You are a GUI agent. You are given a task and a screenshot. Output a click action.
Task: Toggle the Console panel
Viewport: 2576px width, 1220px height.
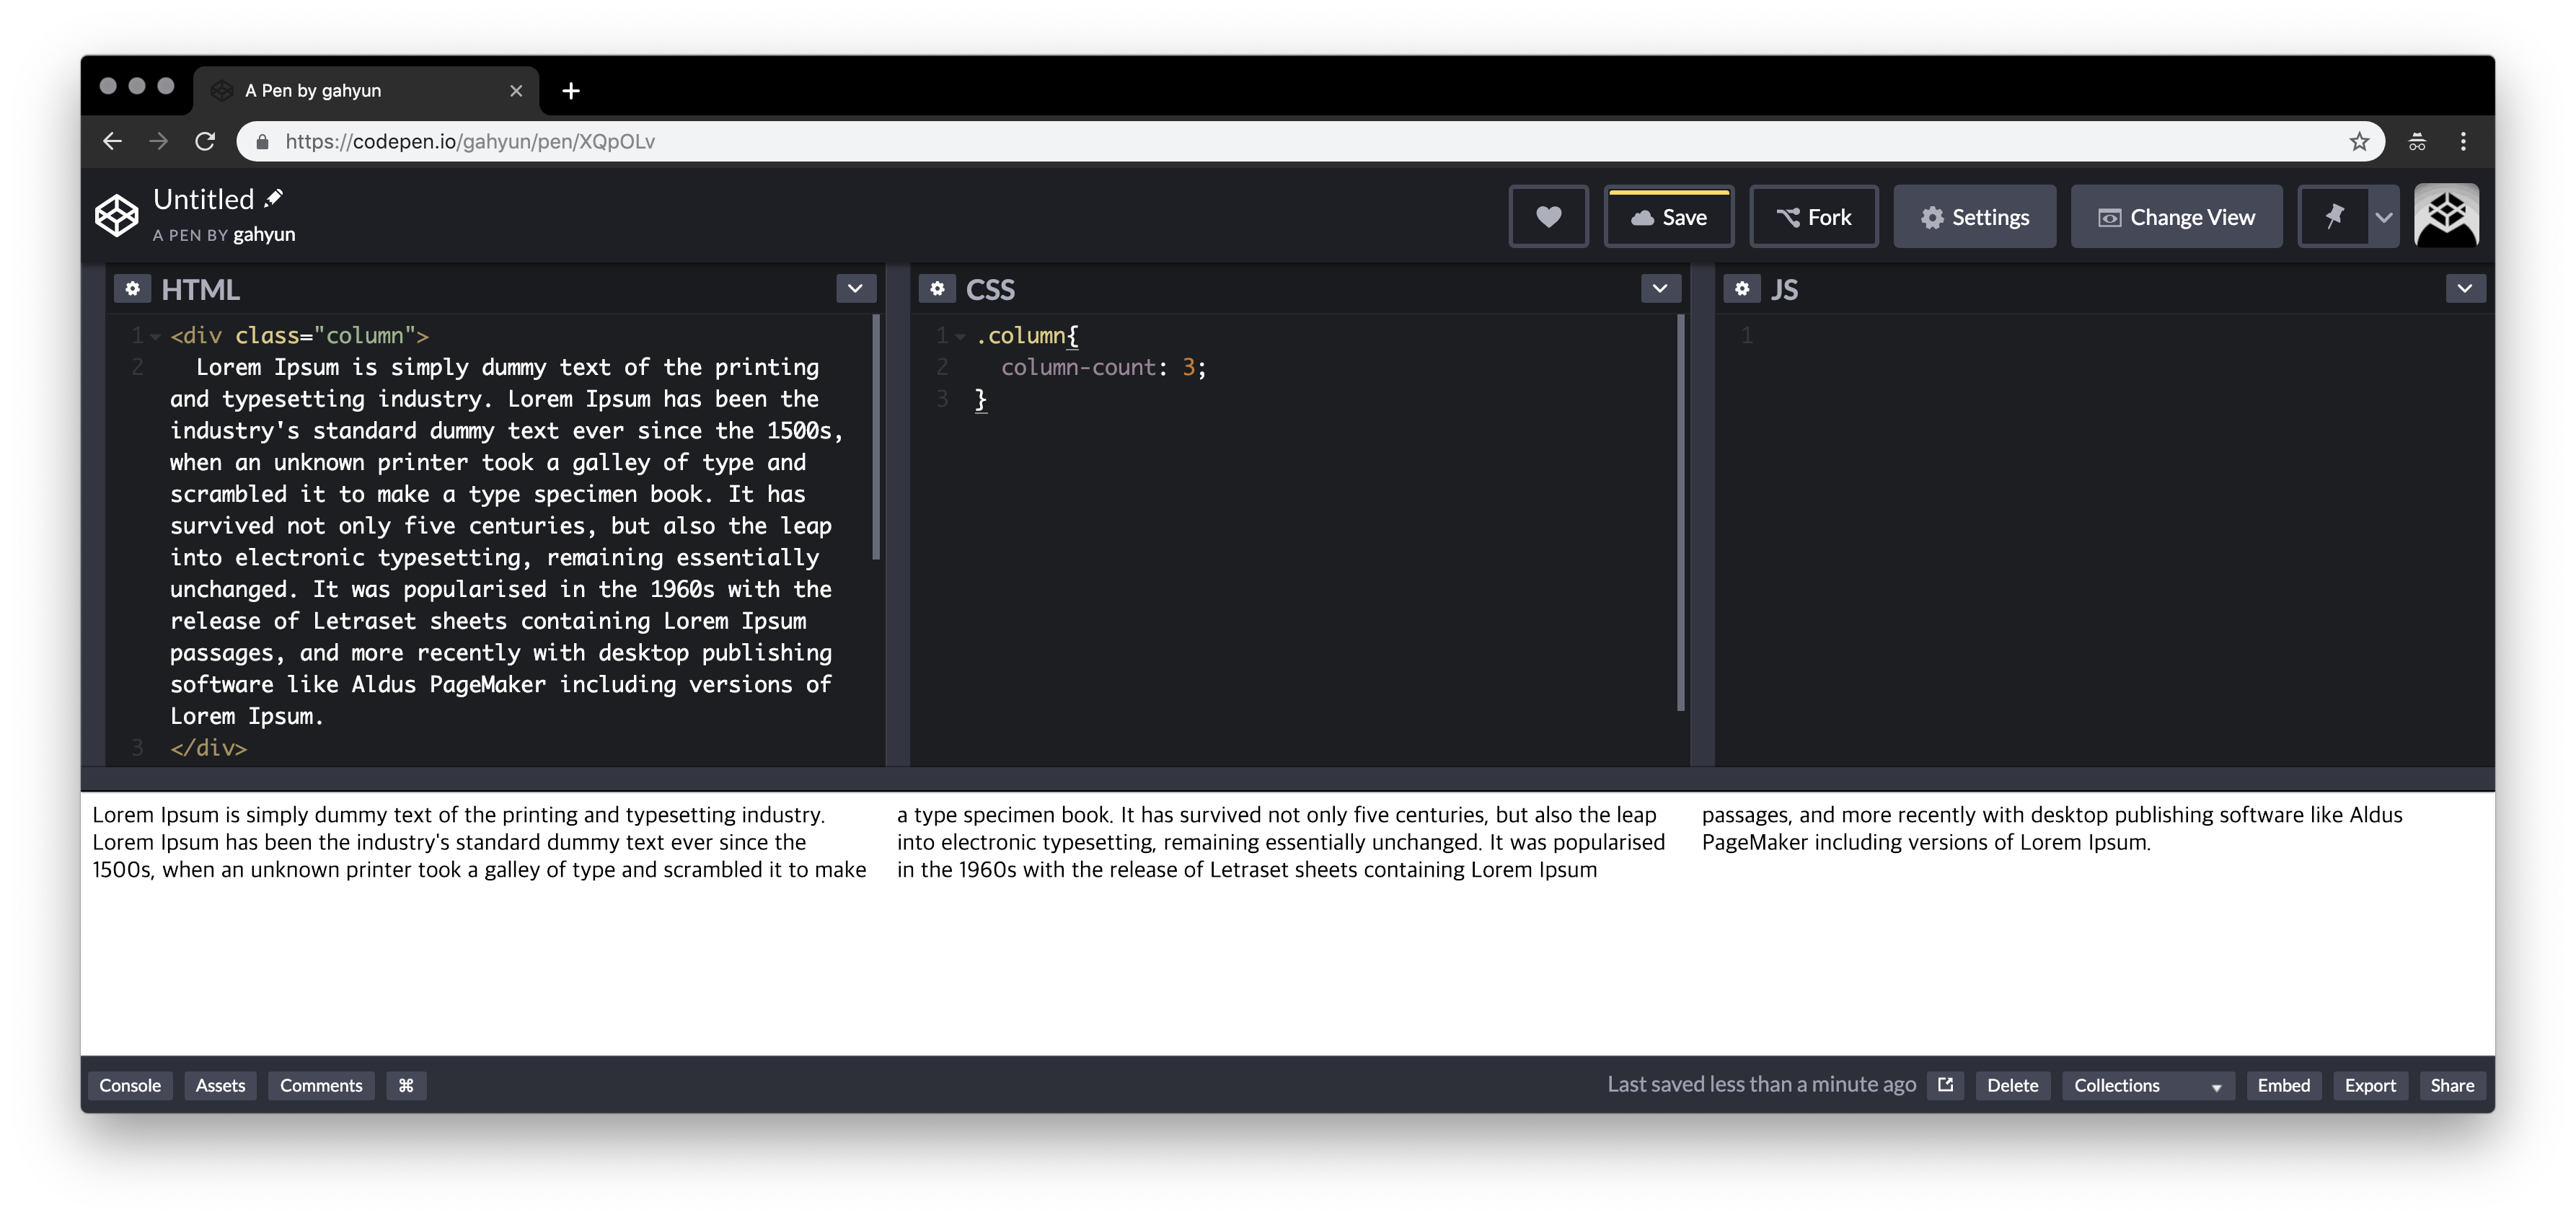point(130,1085)
